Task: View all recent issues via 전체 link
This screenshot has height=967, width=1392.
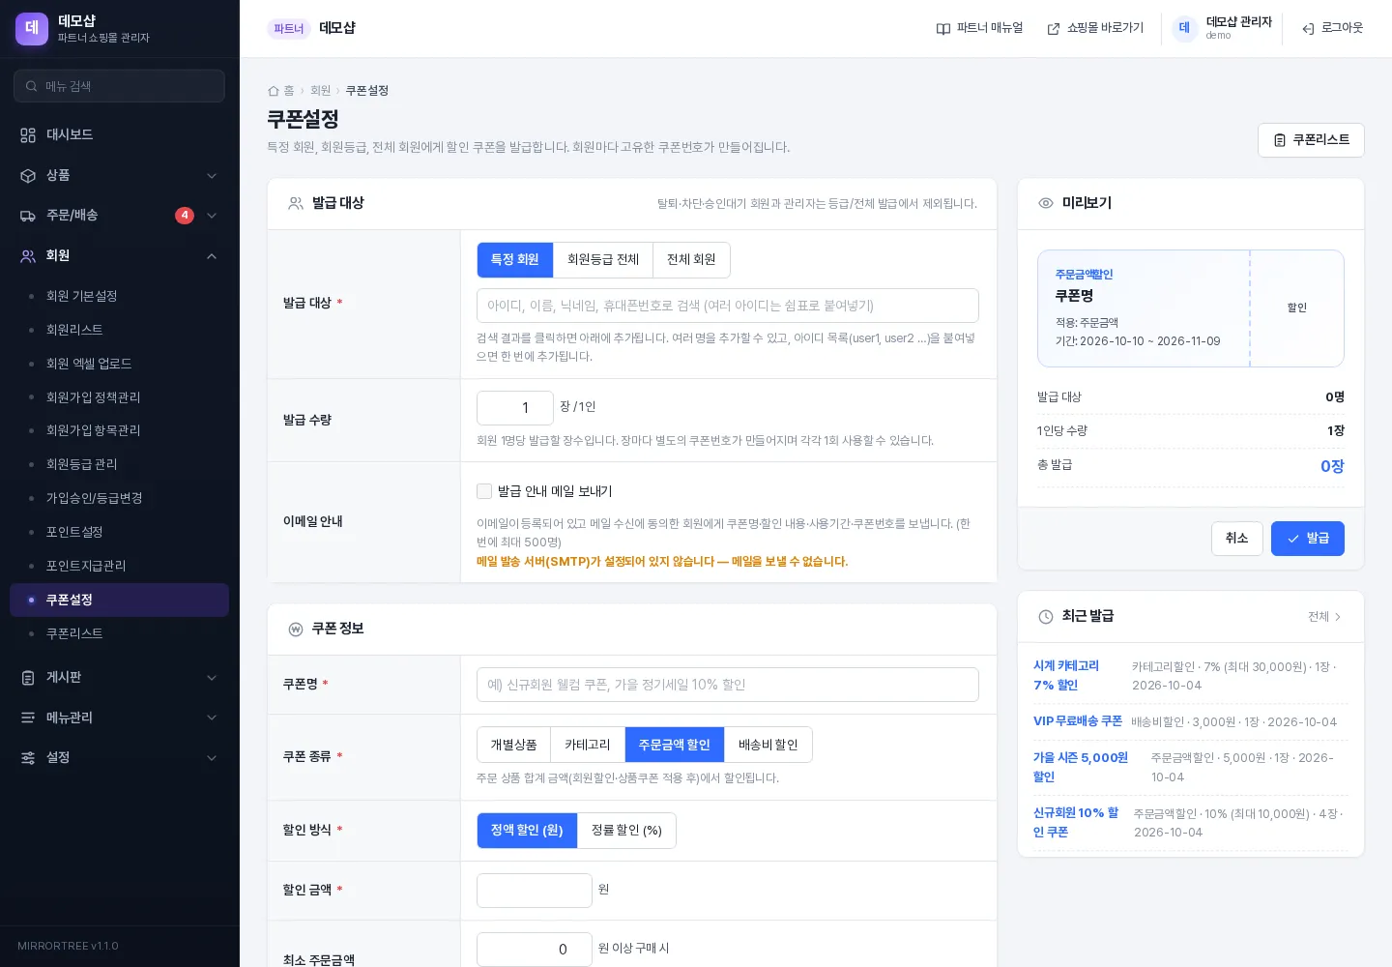Action: 1324,617
